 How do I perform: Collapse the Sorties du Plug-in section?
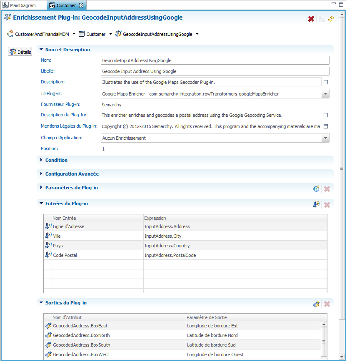41,303
